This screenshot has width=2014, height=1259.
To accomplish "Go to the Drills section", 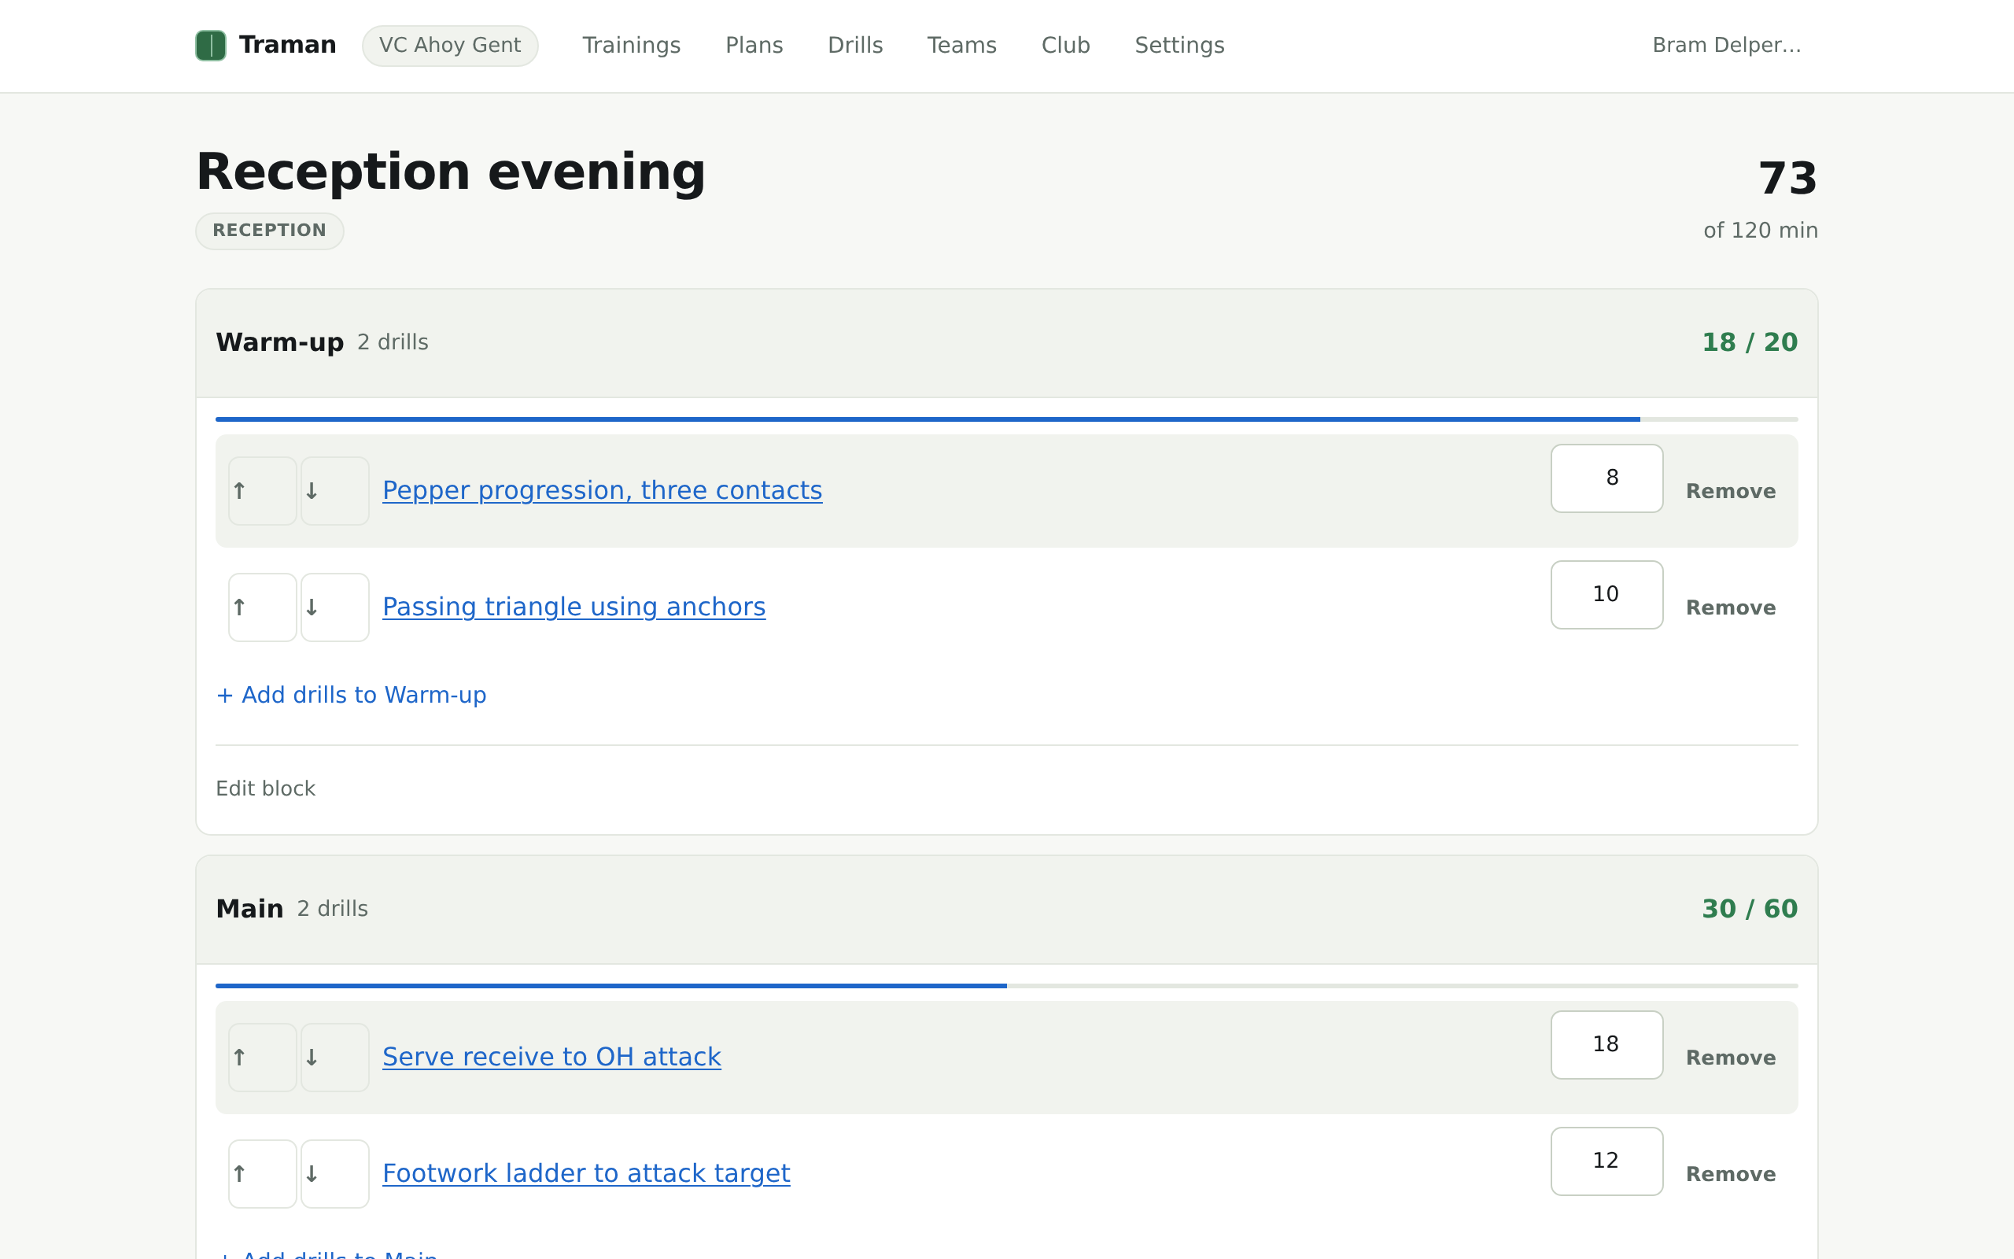I will (854, 46).
